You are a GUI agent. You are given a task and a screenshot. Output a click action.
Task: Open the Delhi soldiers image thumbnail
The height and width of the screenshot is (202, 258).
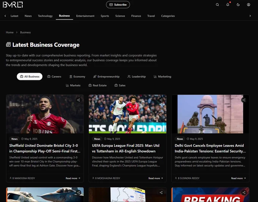[210, 114]
